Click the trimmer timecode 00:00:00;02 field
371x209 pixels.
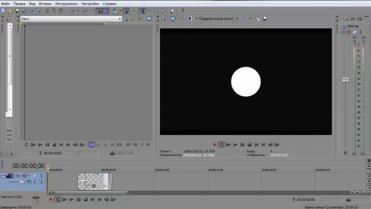tap(53, 153)
